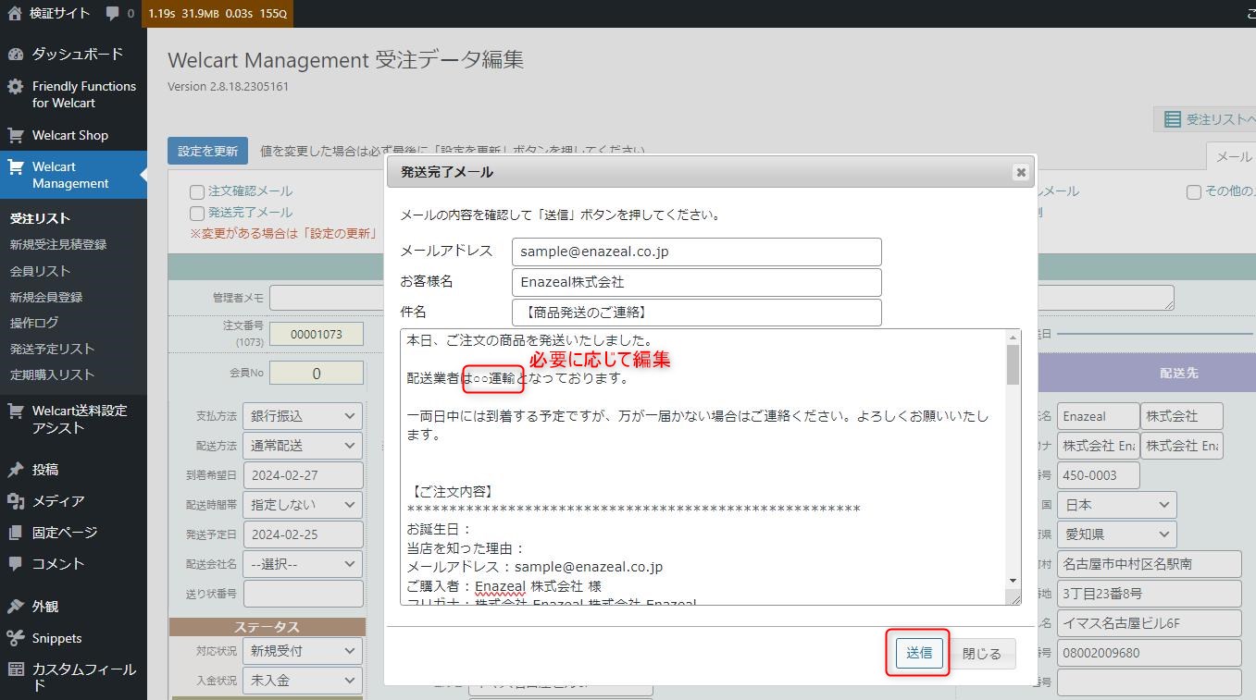
Task: Expand the 配送会社名 選択 dropdown
Action: click(x=302, y=564)
